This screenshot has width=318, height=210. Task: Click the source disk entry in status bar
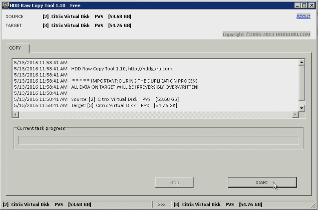(x=47, y=204)
